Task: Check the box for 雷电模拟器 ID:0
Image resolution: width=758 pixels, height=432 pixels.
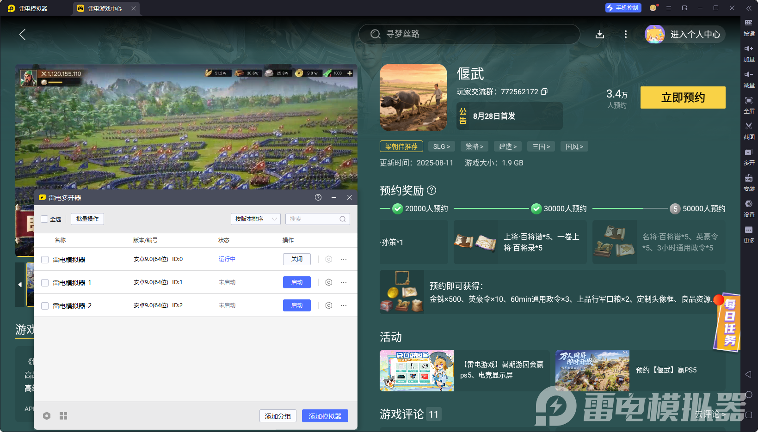Action: tap(45, 260)
